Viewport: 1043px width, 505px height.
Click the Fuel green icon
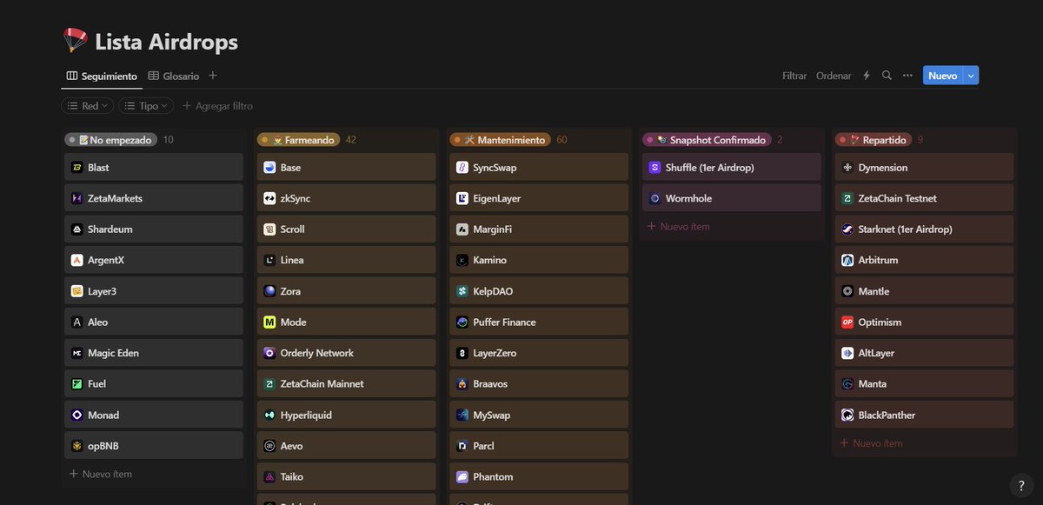77,383
